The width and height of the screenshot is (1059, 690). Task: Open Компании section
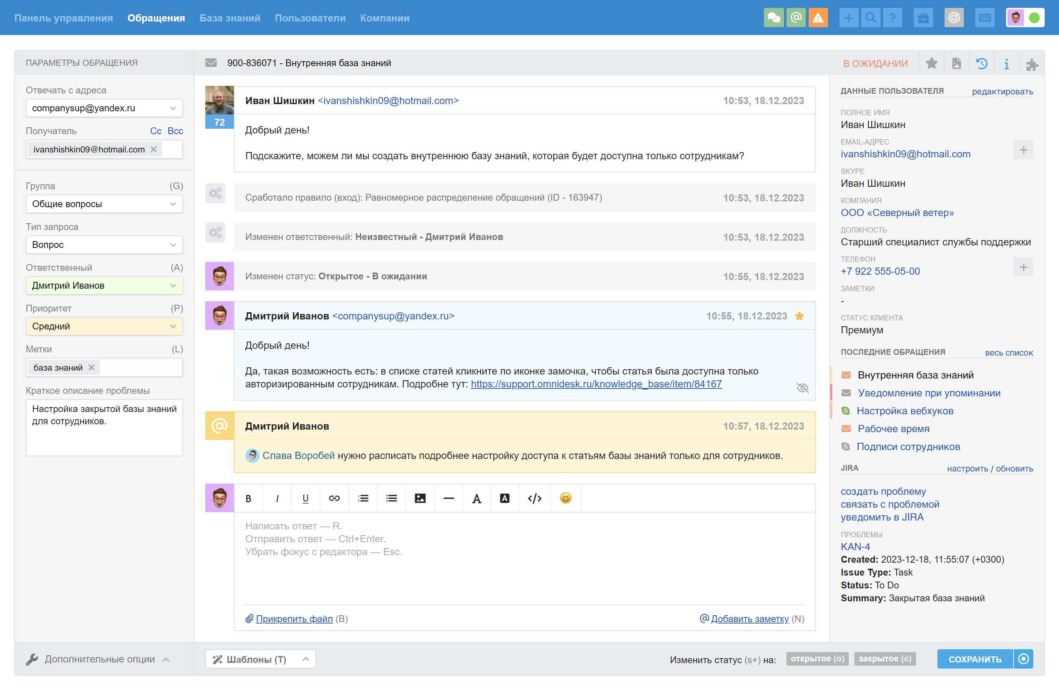click(385, 18)
